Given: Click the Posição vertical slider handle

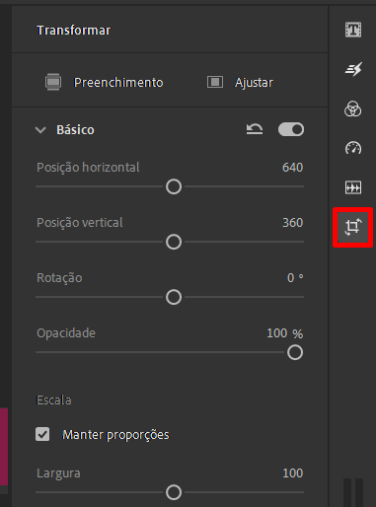Looking at the screenshot, I should point(174,242).
